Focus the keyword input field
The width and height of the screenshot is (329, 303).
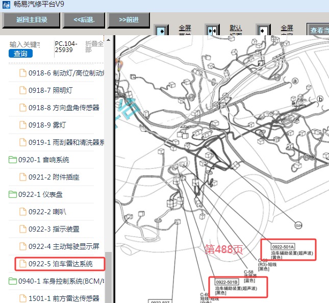(x=25, y=44)
